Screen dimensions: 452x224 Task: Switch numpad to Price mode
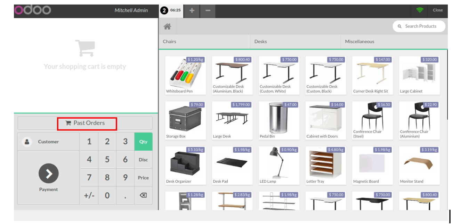tap(143, 178)
